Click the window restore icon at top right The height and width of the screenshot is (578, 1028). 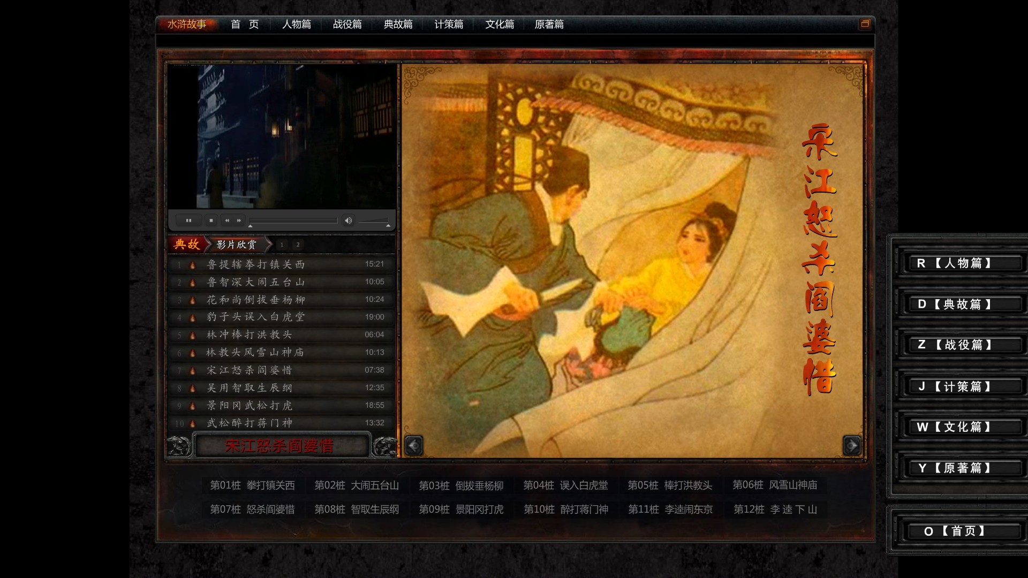point(865,24)
